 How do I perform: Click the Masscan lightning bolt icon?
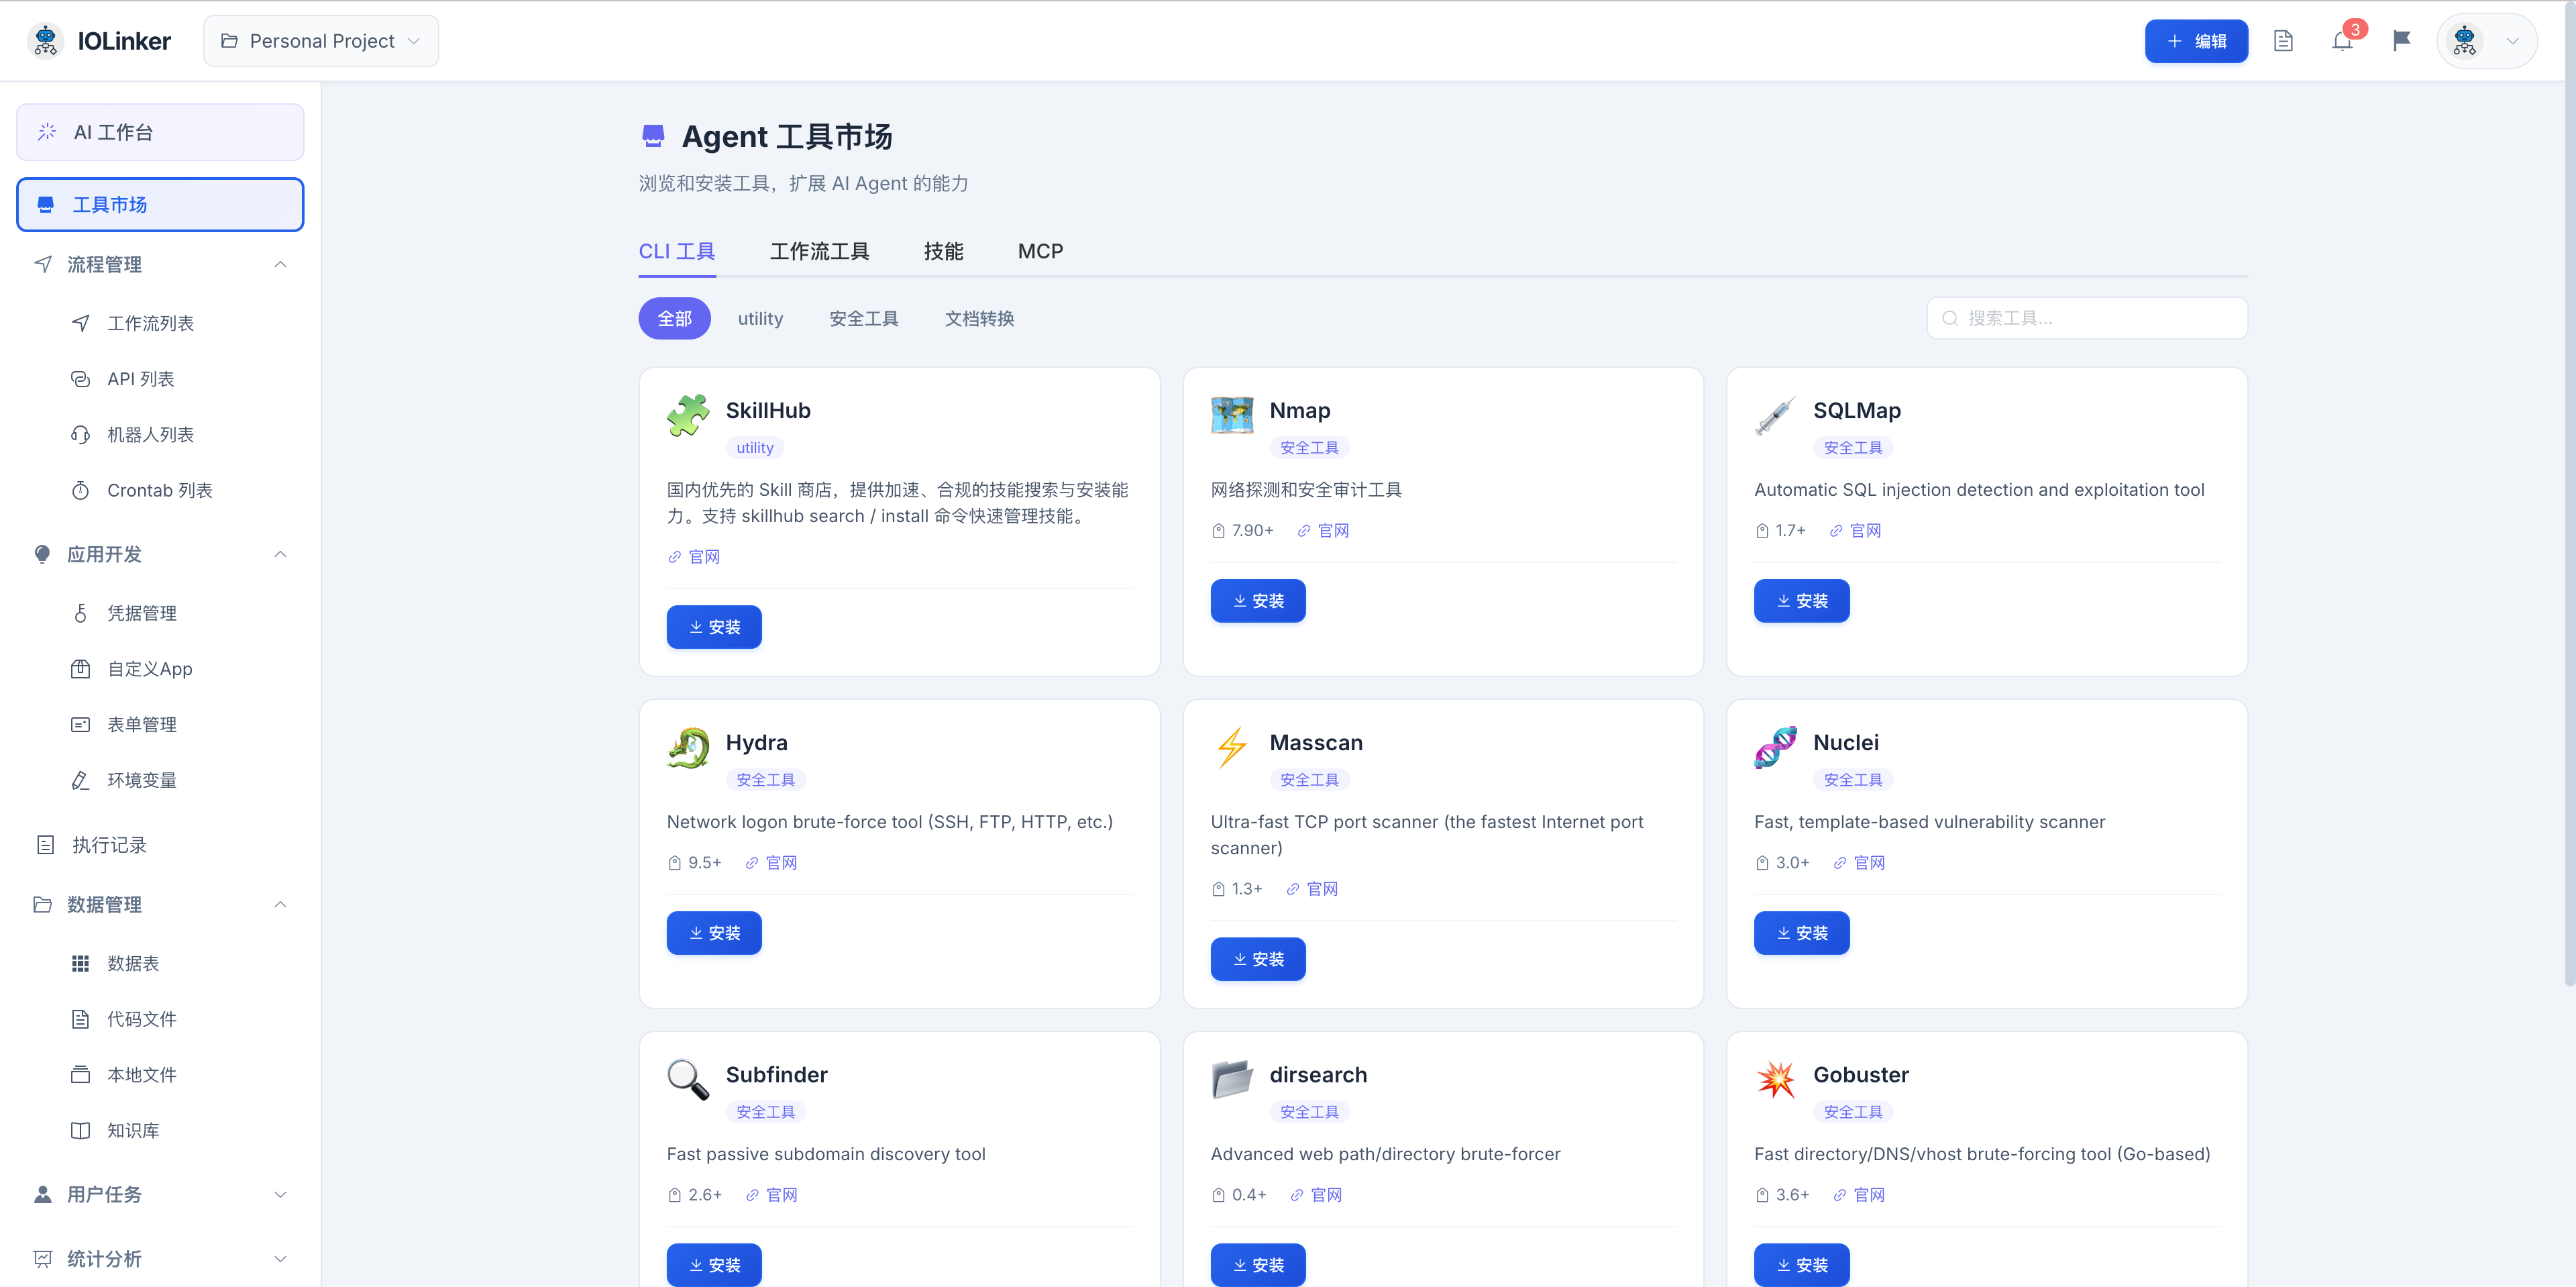[x=1232, y=747]
